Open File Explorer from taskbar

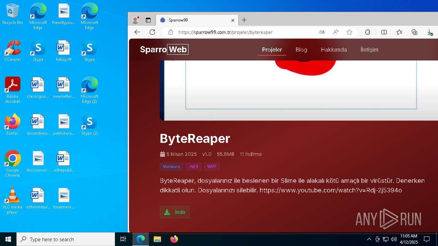[157, 239]
